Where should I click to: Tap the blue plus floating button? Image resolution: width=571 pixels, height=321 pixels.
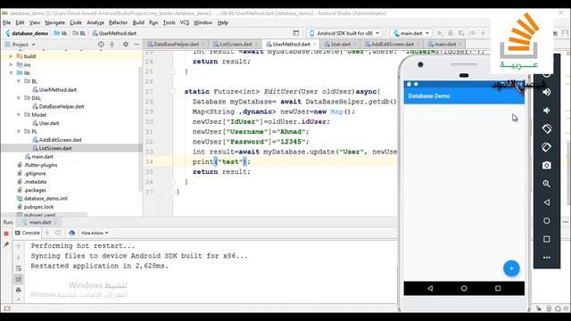[x=511, y=268]
